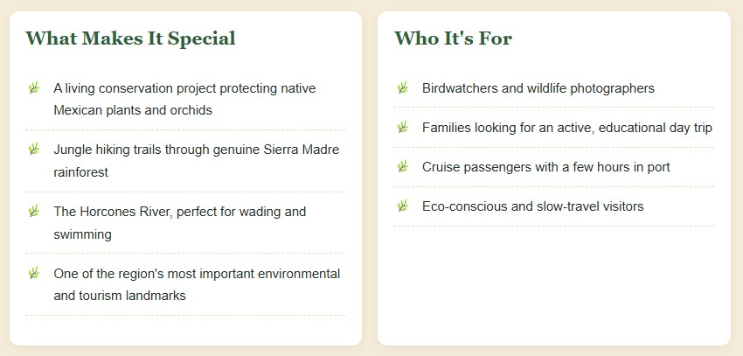Click Birdwatchers and wildlife photographers text

click(x=538, y=88)
